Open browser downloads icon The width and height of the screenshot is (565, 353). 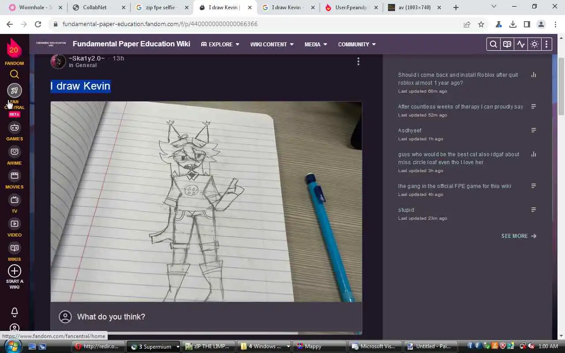click(x=513, y=24)
